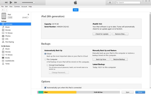Image resolution: width=151 pixels, height=95 pixels.
Task: Click Today 16:31 to this computer text
Action: click(x=104, y=67)
